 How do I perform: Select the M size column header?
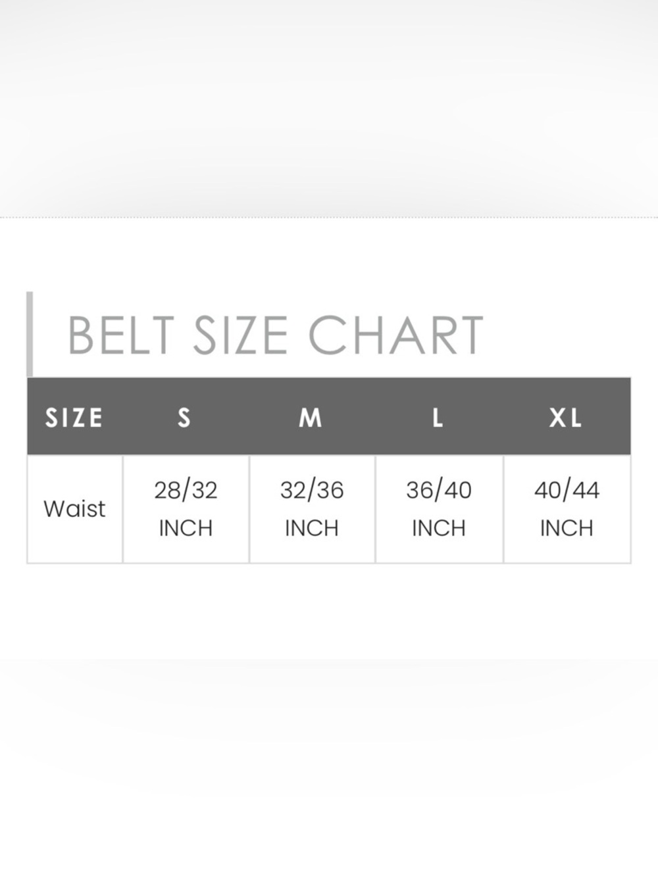click(x=311, y=418)
